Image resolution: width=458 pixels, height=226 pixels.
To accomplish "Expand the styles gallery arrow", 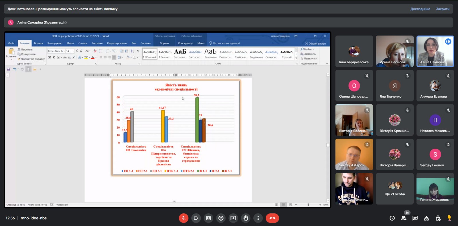I will 296,58.
